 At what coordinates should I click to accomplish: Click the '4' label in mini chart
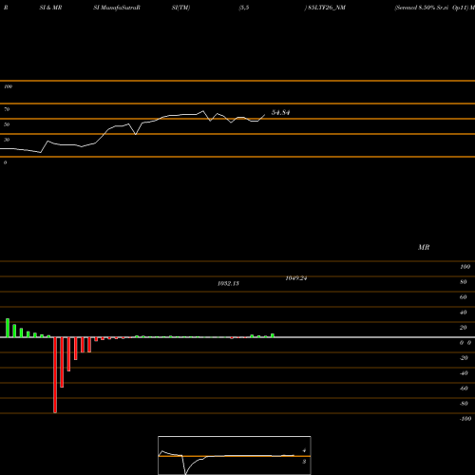[x=304, y=450]
